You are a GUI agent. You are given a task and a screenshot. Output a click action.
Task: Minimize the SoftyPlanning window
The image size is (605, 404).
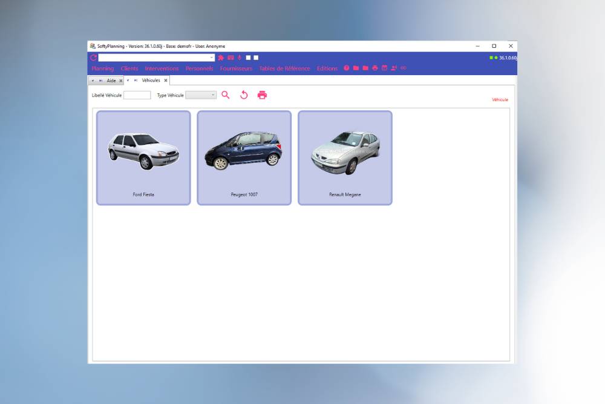[x=478, y=46]
